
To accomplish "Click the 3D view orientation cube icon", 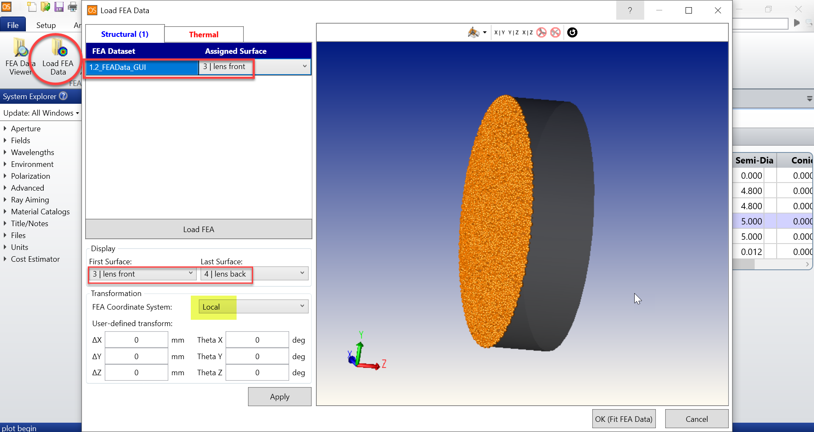I will point(473,33).
